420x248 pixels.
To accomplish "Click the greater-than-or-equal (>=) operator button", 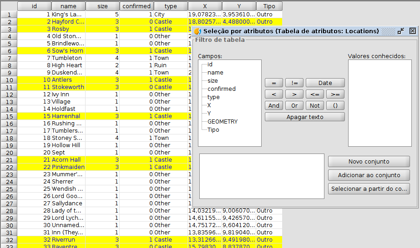I will pyautogui.click(x=335, y=94).
